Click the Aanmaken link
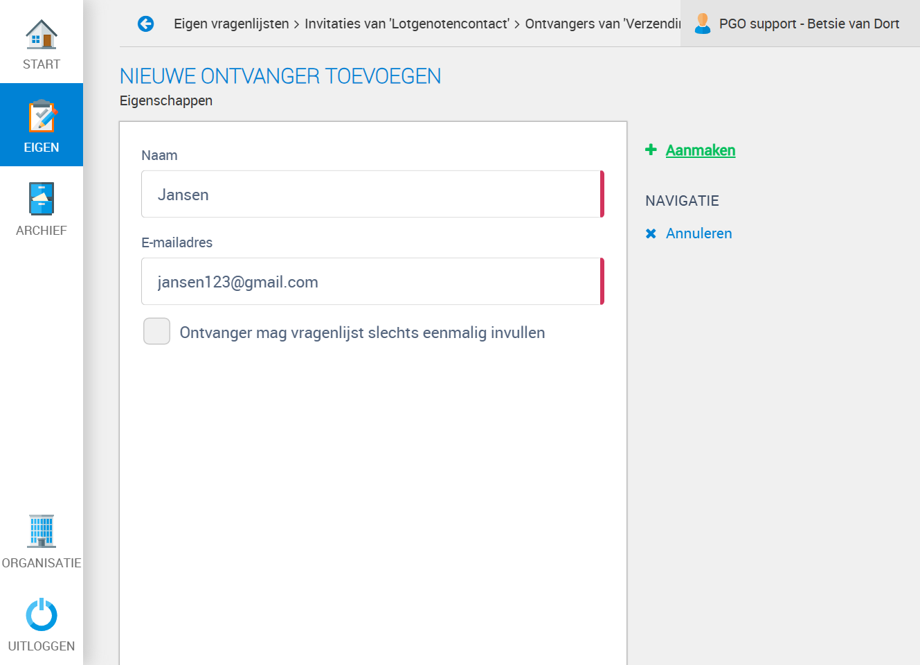 (701, 150)
